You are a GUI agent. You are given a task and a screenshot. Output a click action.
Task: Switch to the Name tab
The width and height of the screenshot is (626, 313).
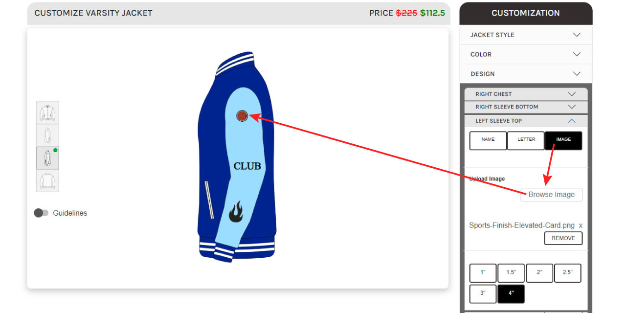click(x=488, y=140)
